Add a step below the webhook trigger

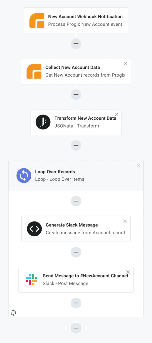point(76,44)
